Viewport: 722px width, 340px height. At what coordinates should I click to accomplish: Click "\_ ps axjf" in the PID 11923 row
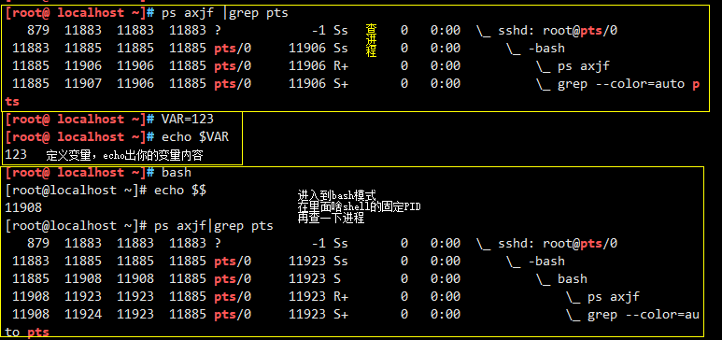602,297
